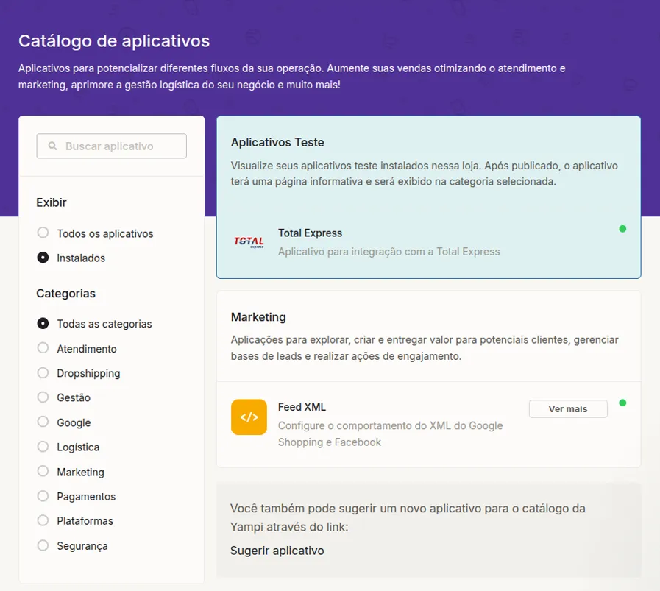Click the 'Marketing' section heading
Image resolution: width=660 pixels, height=591 pixels.
(258, 317)
